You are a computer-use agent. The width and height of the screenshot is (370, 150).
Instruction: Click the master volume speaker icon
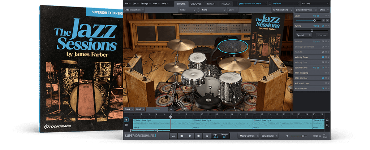(287, 136)
